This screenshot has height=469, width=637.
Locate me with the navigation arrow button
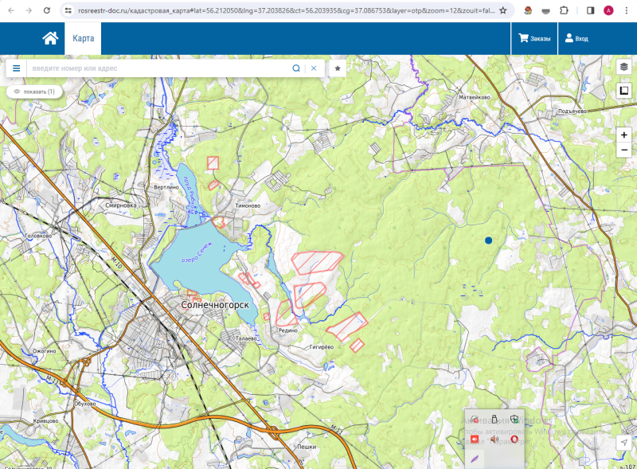click(x=624, y=442)
